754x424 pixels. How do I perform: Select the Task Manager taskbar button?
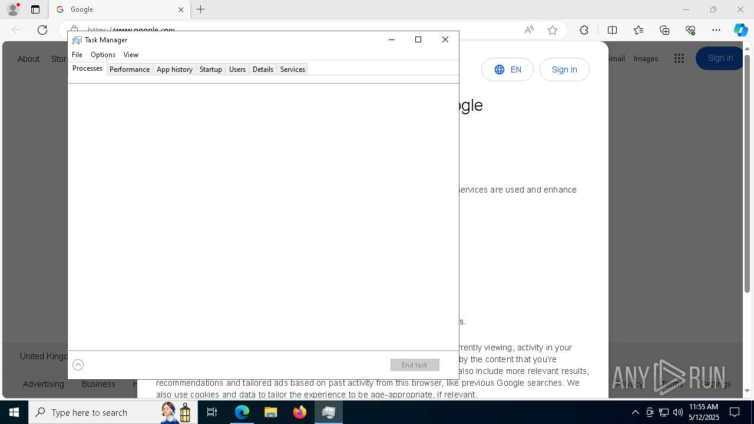click(329, 412)
